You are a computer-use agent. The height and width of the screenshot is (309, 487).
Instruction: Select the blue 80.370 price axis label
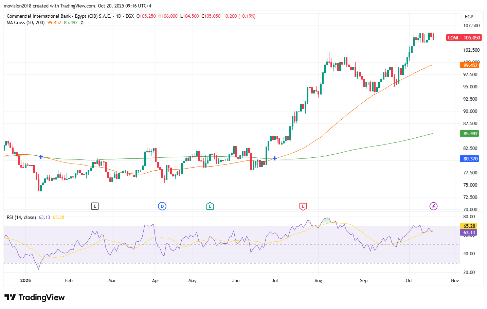point(470,159)
